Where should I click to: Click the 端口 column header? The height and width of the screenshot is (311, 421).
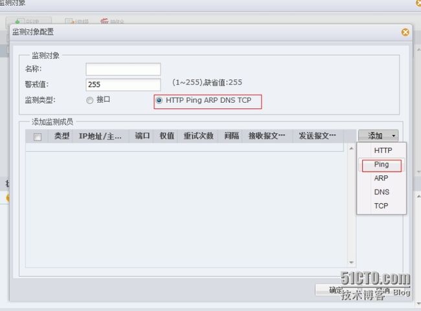(142, 136)
